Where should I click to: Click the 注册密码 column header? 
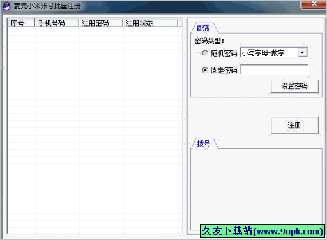101,23
